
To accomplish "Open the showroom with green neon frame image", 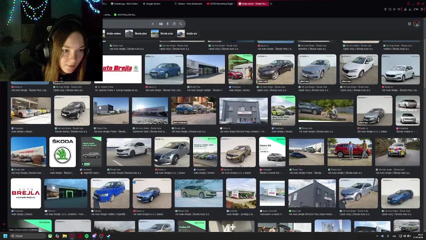I will tap(66, 193).
